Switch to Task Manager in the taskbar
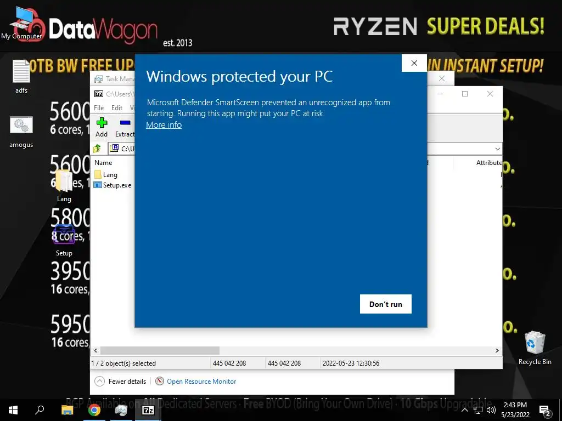Image resolution: width=562 pixels, height=421 pixels. (x=121, y=409)
